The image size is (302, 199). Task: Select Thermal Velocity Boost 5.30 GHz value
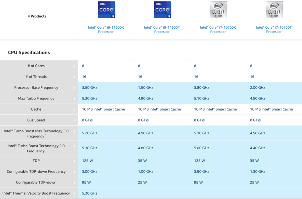pos(90,193)
